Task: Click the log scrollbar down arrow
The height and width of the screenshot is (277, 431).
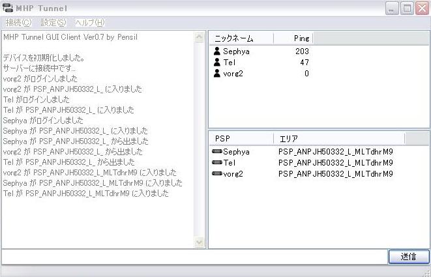Action: (x=200, y=242)
